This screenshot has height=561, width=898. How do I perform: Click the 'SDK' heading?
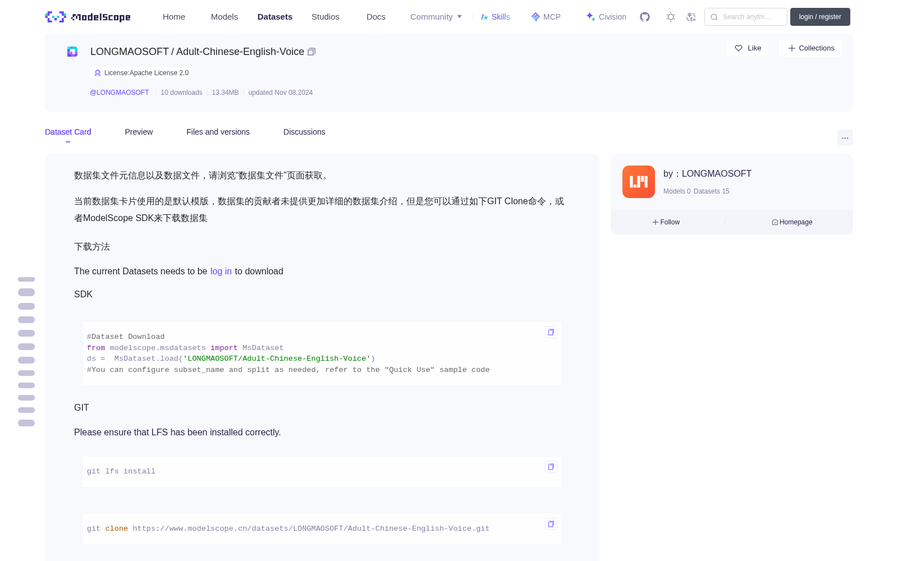pos(83,294)
